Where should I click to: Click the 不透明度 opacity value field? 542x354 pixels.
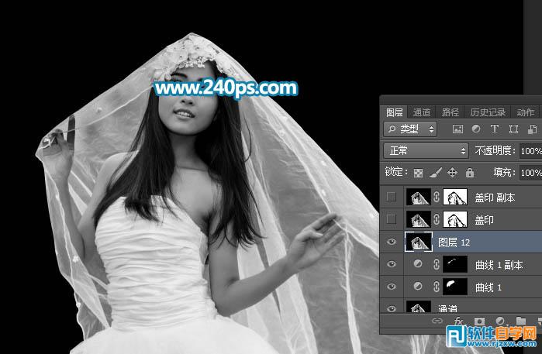click(530, 151)
